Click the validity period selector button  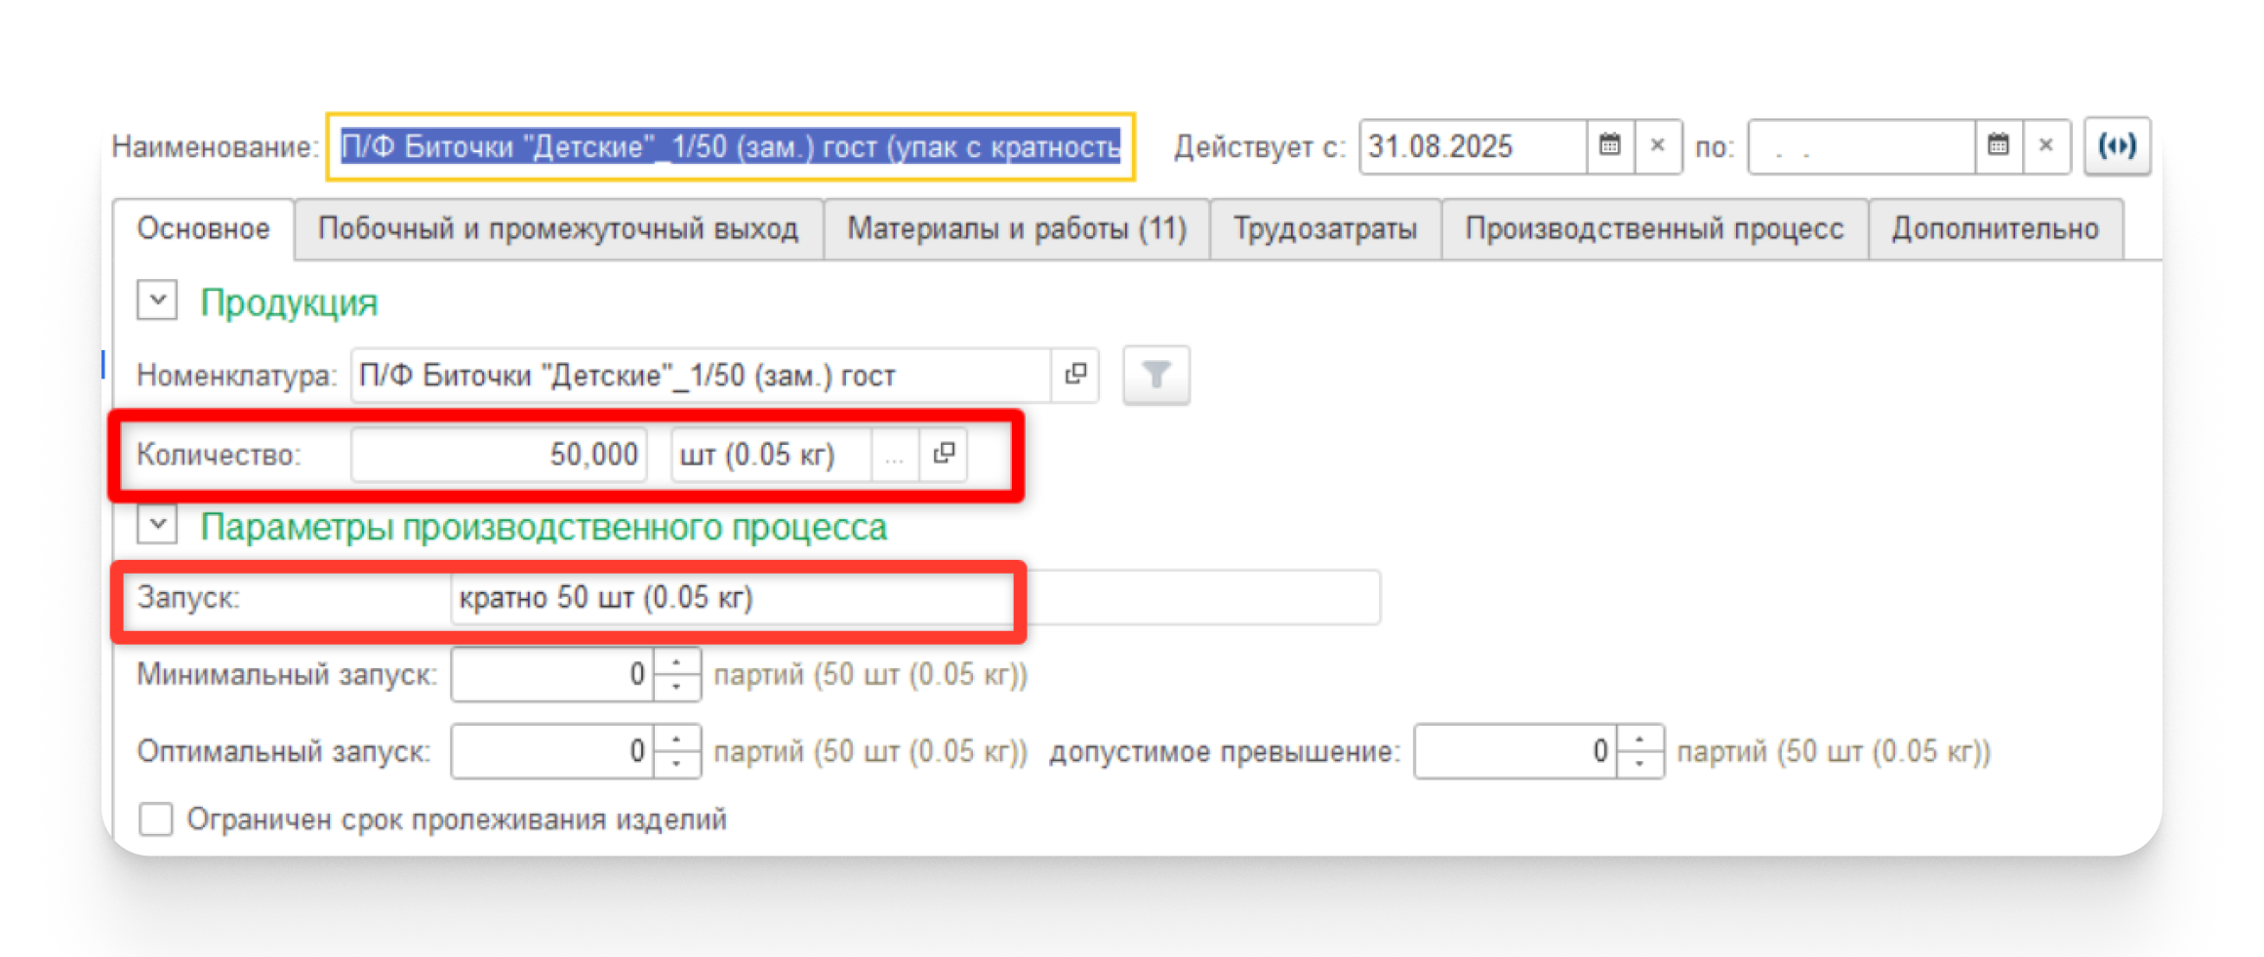pos(2117,146)
